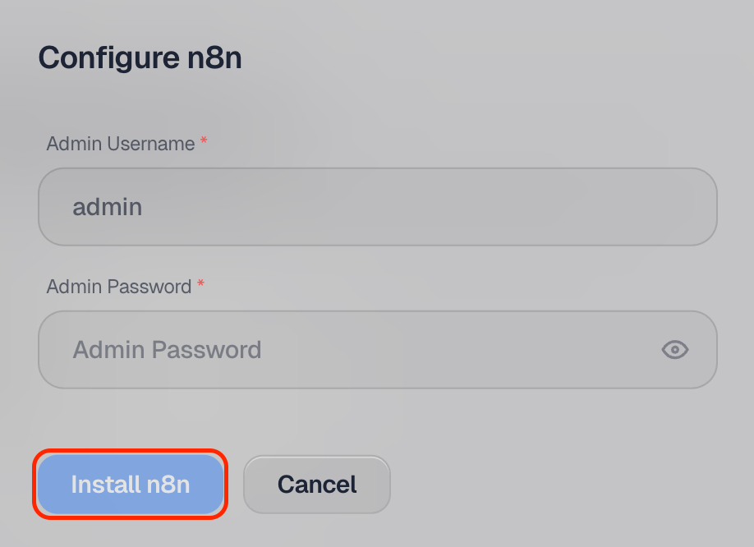Click the Admin Username input field
754x547 pixels.
coord(378,207)
